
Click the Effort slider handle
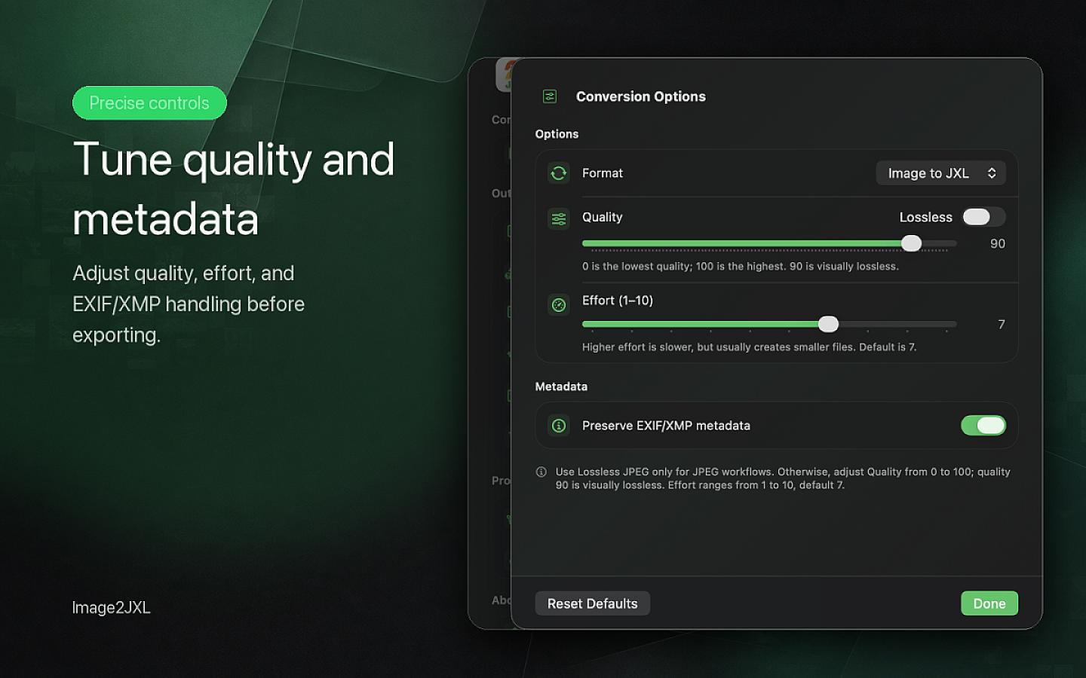tap(828, 324)
